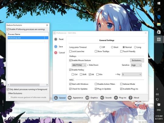Click the horizontal scrollbar thumb in process list
The height and width of the screenshot is (123, 164).
pos(25,85)
